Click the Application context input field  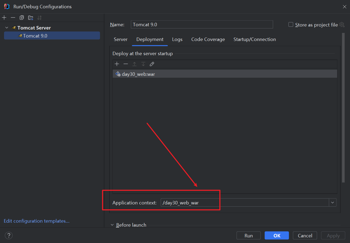point(245,203)
